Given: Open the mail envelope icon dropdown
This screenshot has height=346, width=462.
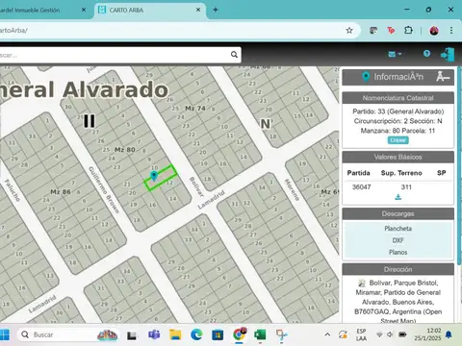Looking at the screenshot, I should (x=395, y=54).
